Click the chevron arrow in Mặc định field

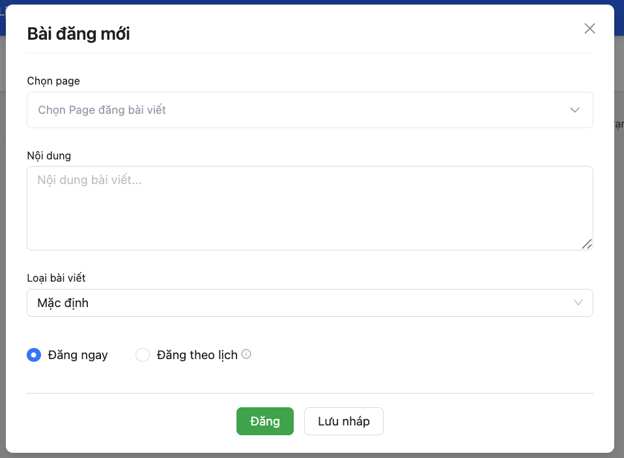578,303
